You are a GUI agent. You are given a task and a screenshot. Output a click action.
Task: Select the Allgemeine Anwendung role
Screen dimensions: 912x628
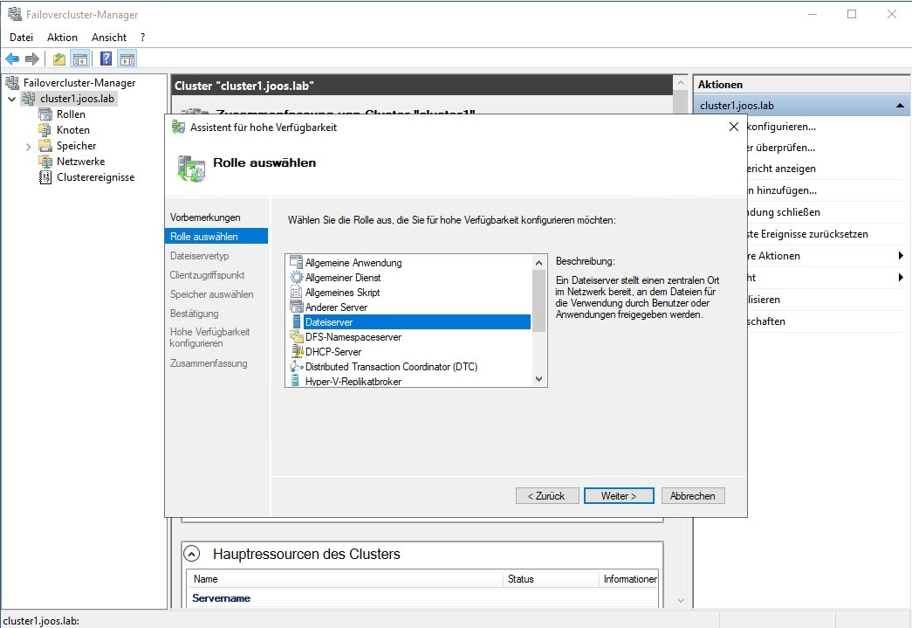point(353,262)
